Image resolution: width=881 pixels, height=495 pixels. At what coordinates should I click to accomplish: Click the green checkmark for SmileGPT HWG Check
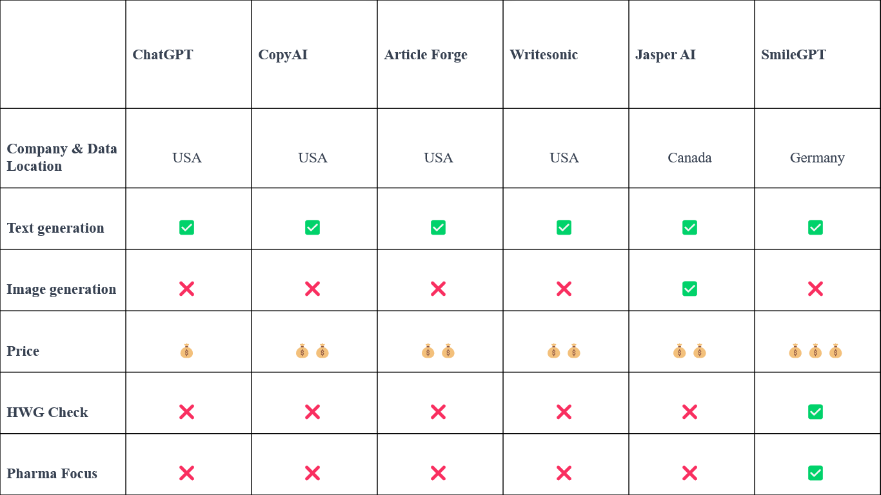tap(815, 412)
